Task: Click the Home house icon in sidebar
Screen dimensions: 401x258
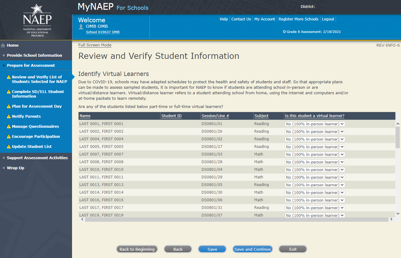Action: click(3, 45)
